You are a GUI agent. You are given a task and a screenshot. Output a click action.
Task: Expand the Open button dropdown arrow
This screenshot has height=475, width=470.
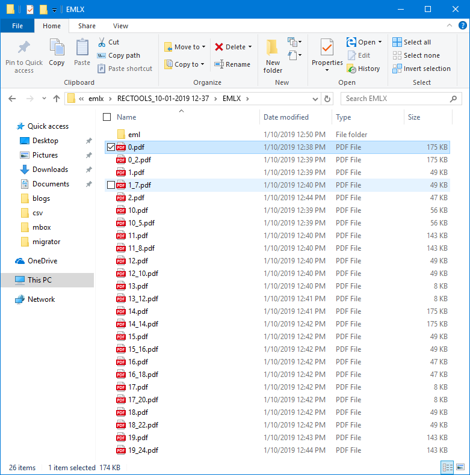(380, 42)
